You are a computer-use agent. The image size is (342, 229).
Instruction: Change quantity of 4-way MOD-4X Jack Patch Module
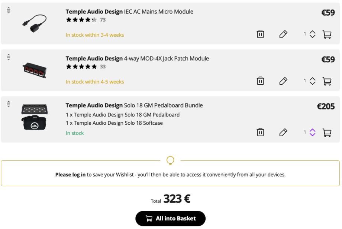[x=312, y=81]
